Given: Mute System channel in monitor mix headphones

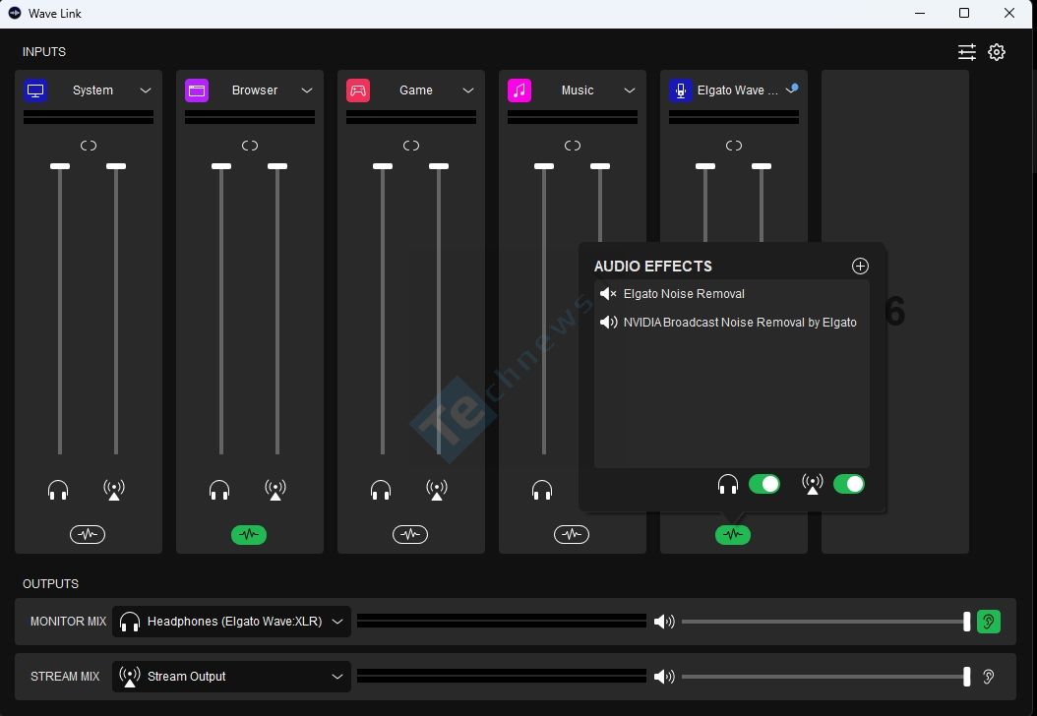Looking at the screenshot, I should [58, 490].
